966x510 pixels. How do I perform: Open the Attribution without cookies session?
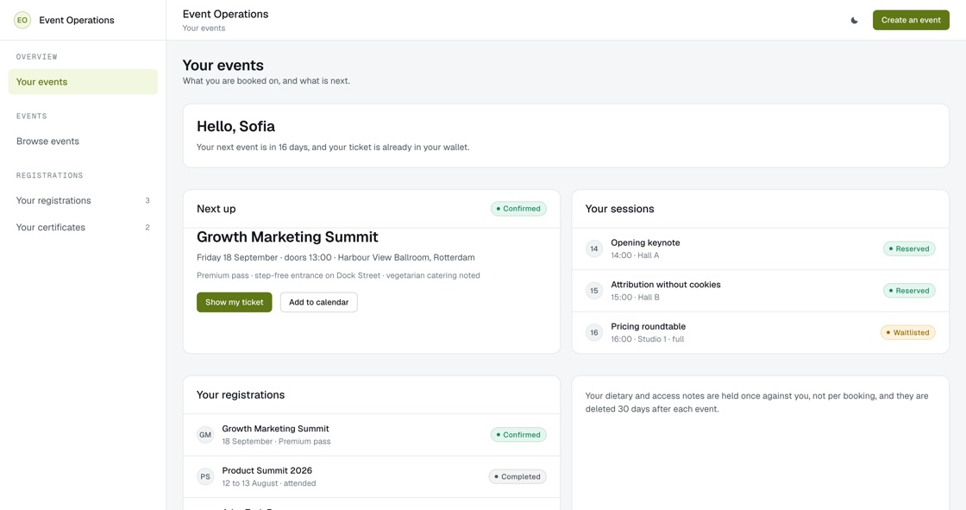(760, 291)
